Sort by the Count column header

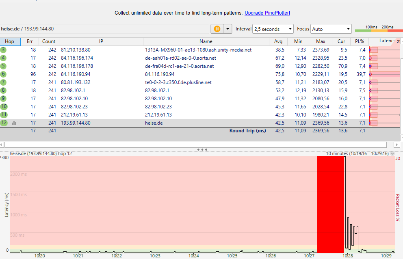49,41
